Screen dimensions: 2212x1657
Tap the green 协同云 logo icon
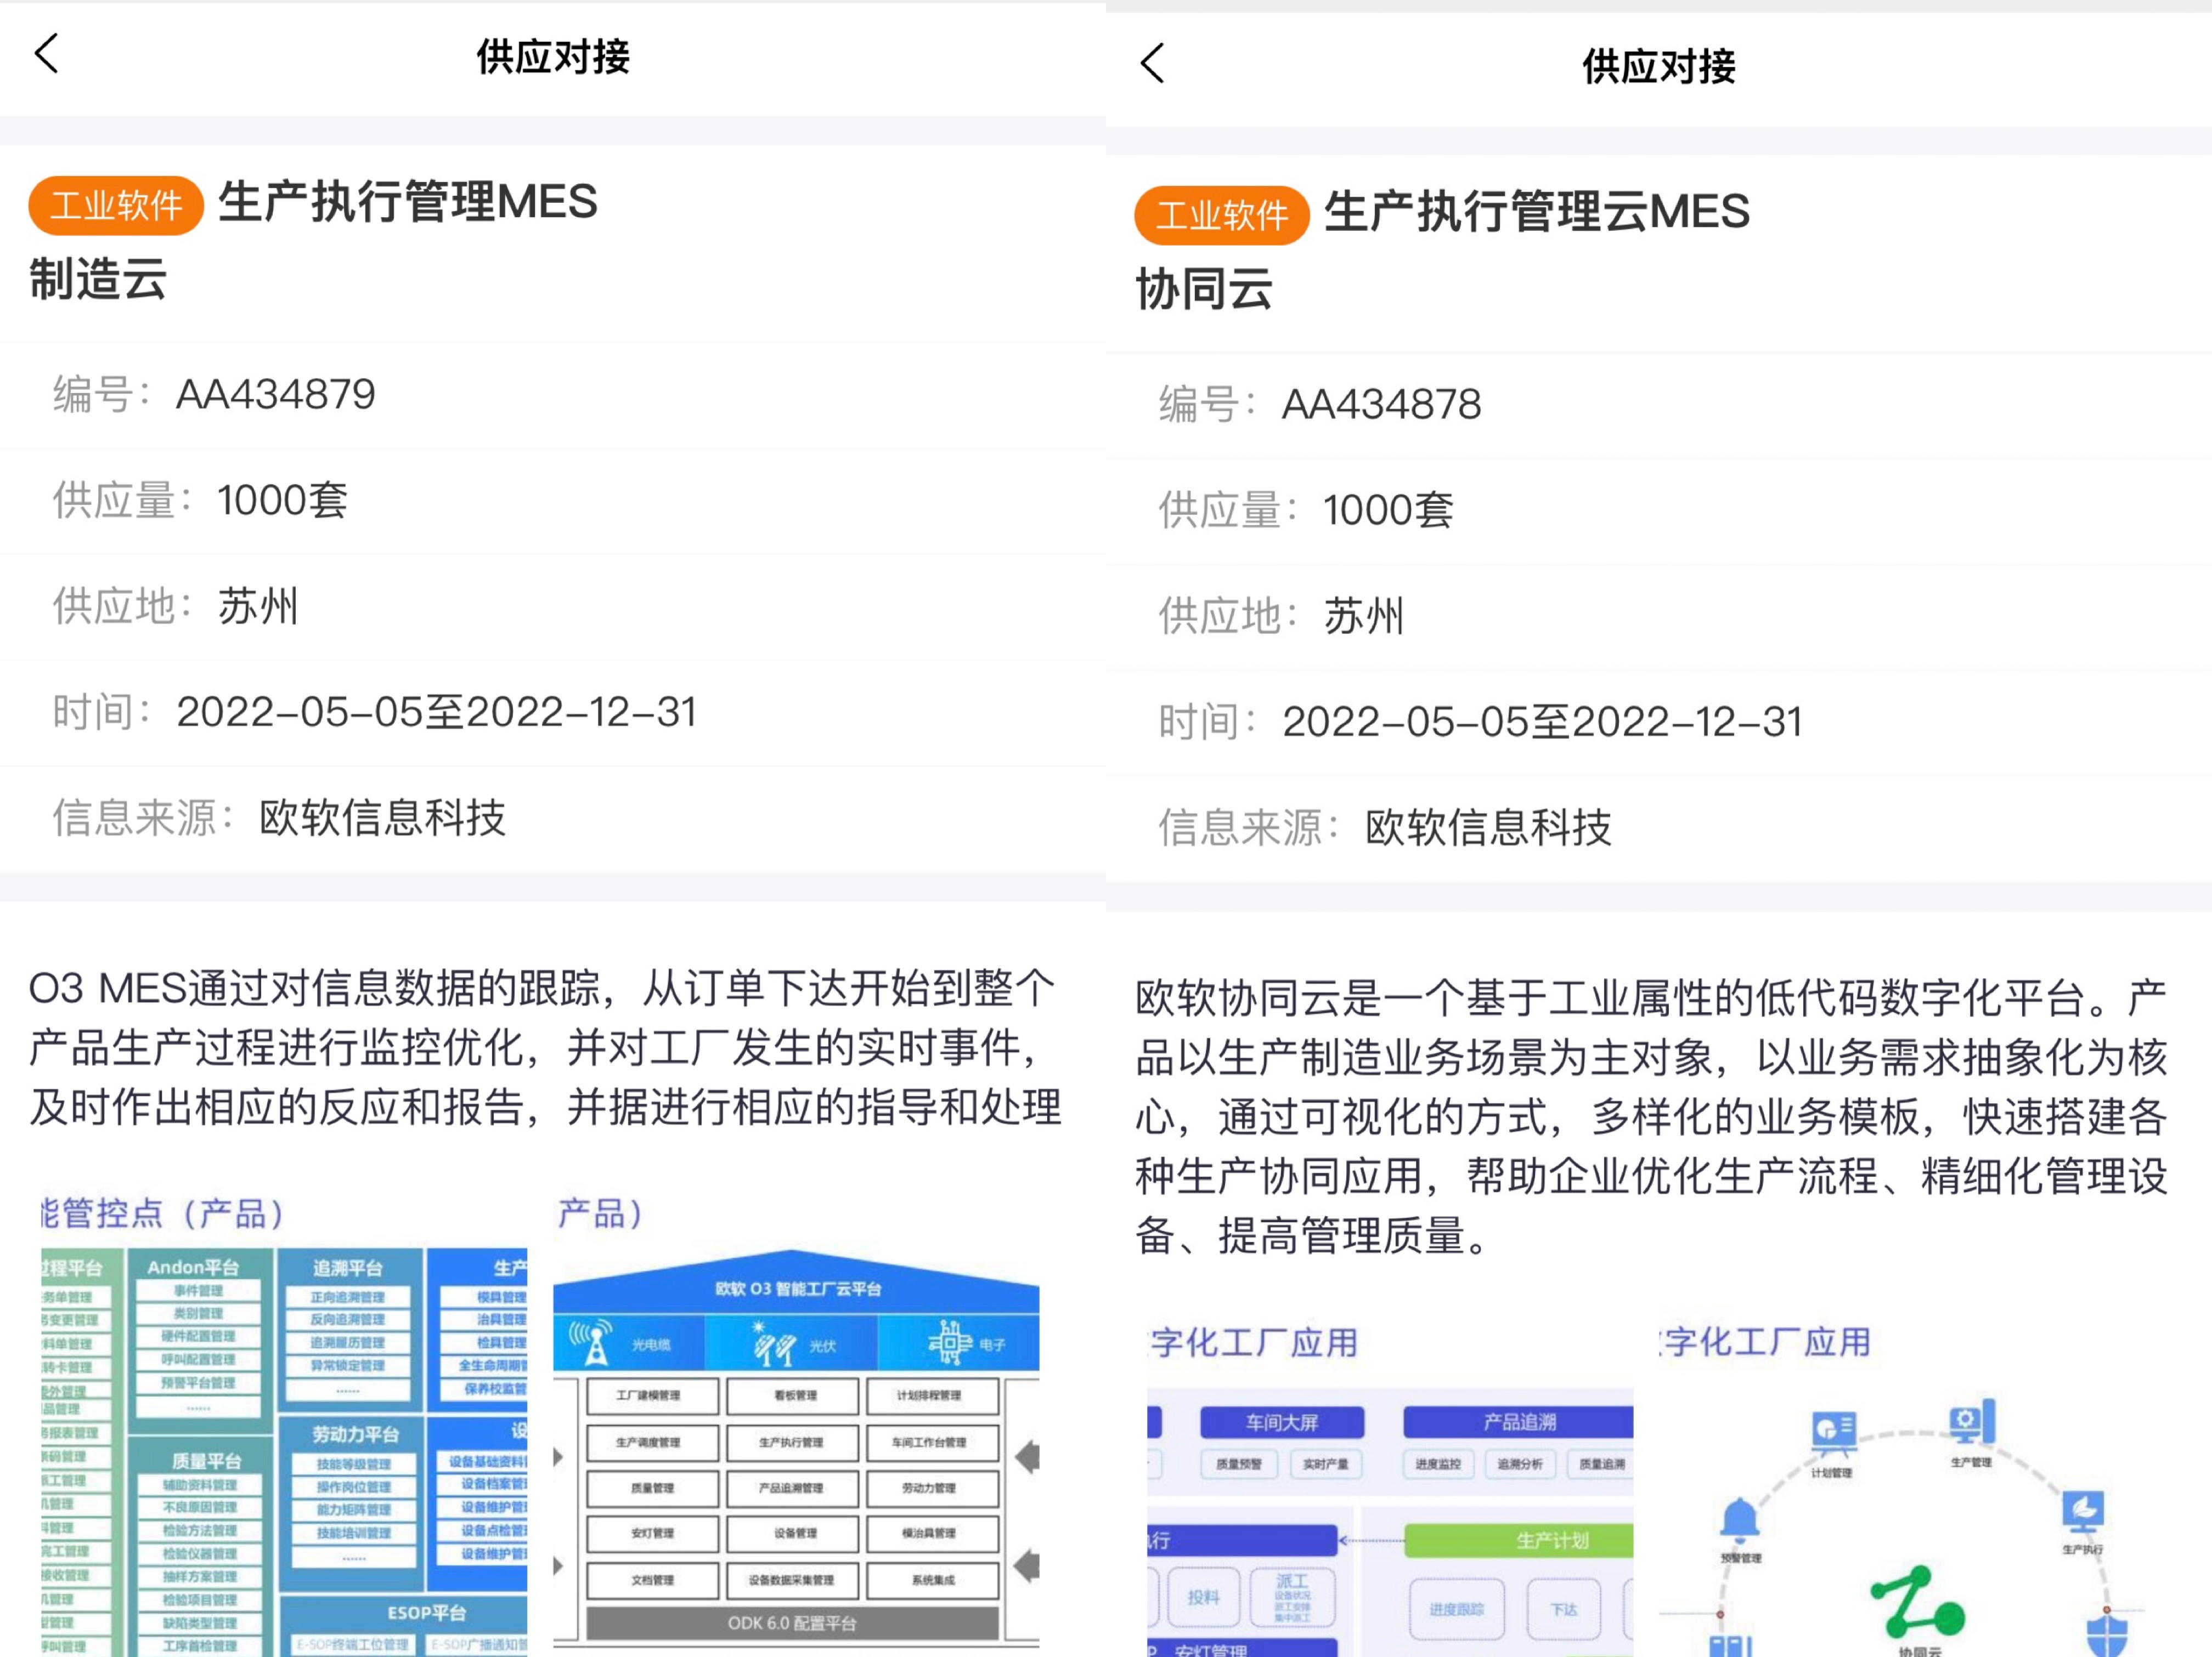(1917, 1602)
